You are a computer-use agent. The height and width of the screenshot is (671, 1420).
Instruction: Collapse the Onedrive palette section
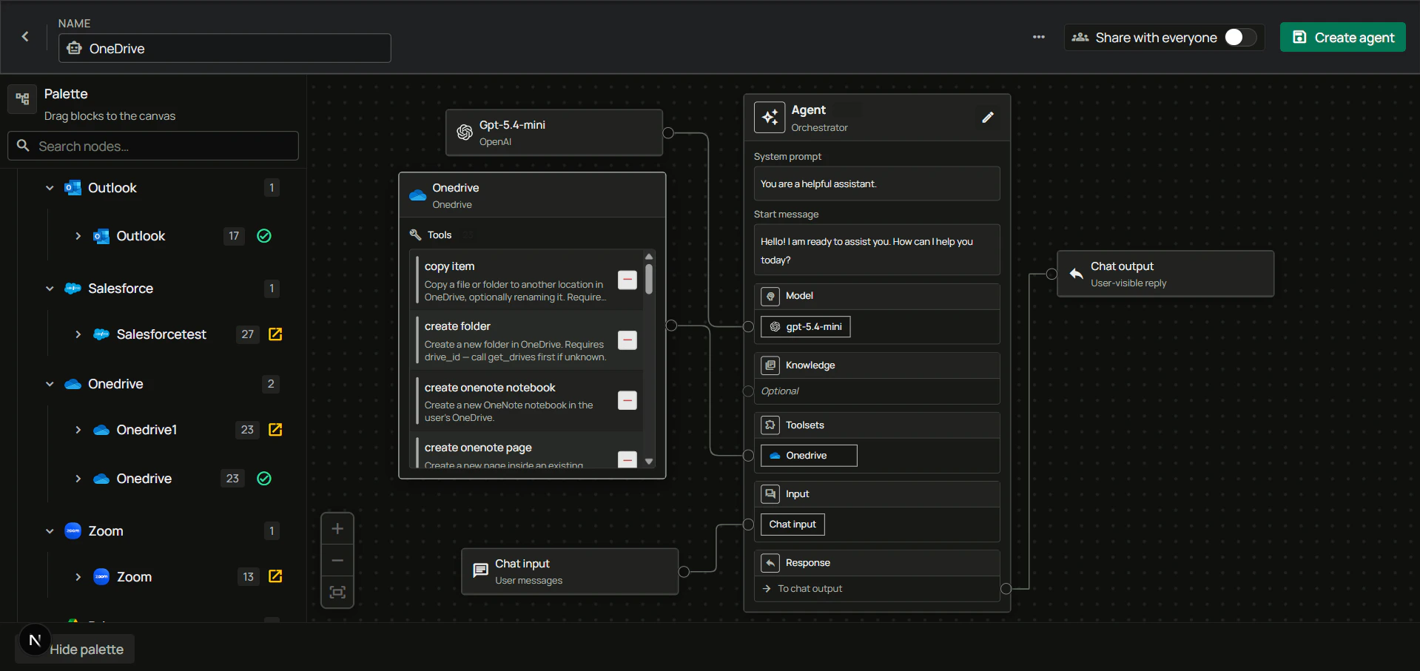(49, 384)
